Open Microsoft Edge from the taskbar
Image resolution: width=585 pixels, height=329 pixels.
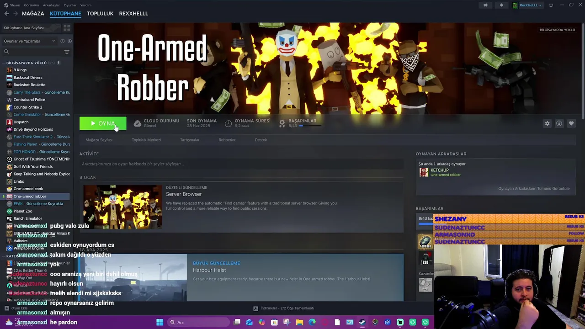312,322
